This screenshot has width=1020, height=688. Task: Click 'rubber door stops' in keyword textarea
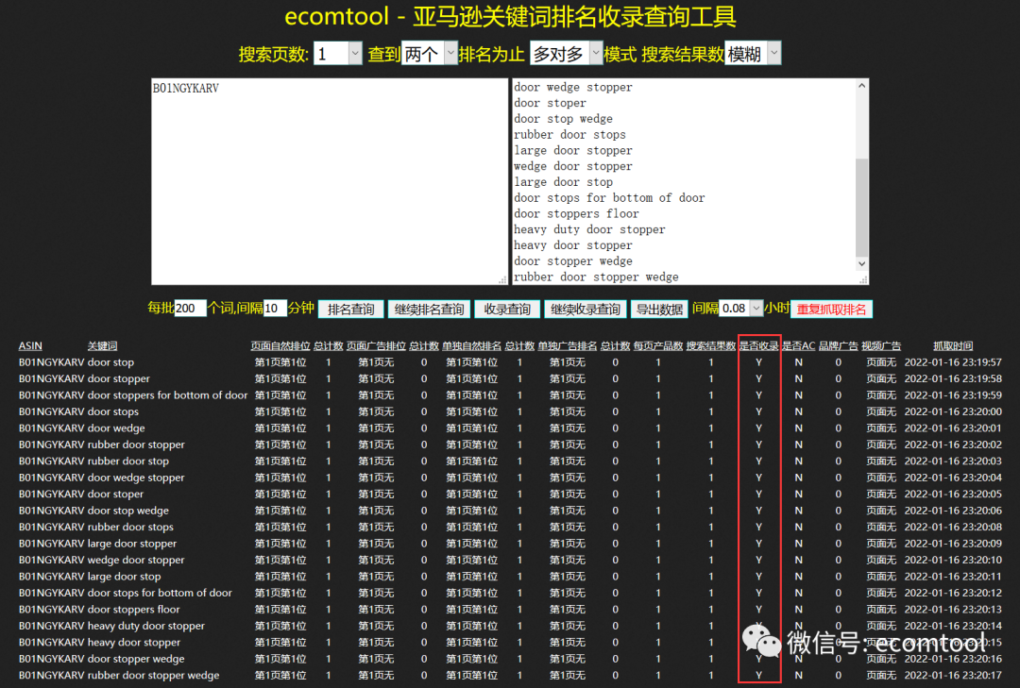(x=569, y=135)
